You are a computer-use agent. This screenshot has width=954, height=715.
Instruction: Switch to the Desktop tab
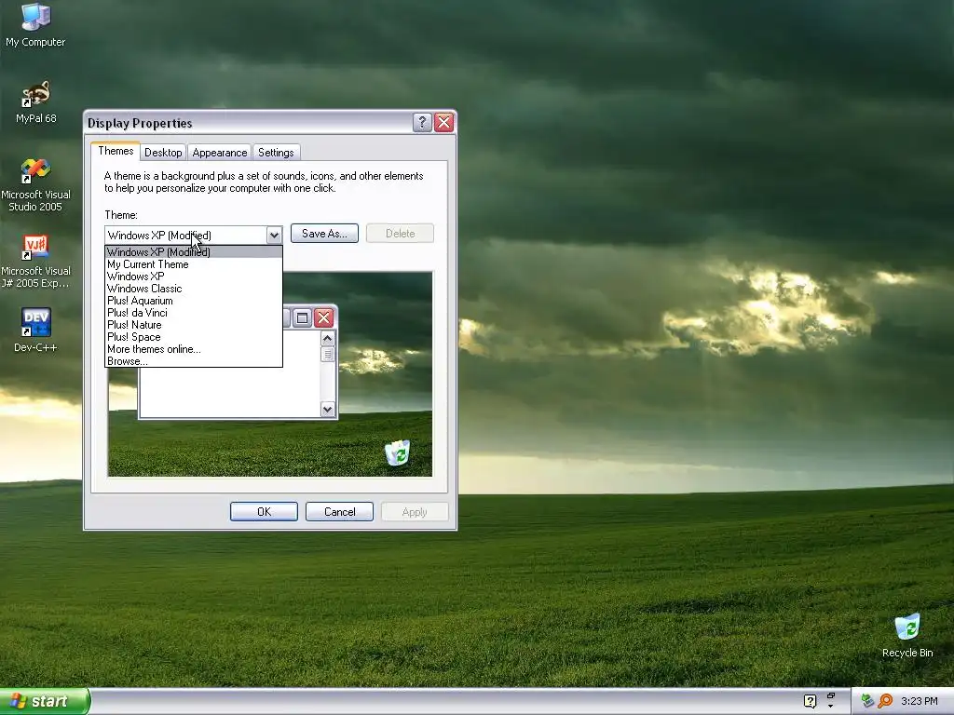[x=163, y=153]
